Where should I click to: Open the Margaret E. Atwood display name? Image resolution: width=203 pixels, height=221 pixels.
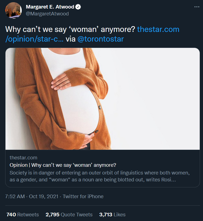tap(50, 7)
